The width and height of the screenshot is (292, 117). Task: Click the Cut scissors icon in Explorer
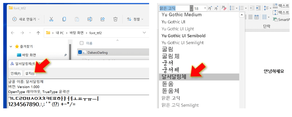pos(51,19)
